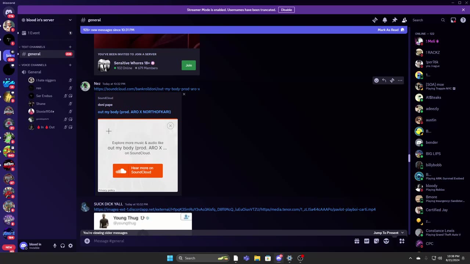The width and height of the screenshot is (470, 264).
Task: Select the general text channel
Action: point(47,54)
